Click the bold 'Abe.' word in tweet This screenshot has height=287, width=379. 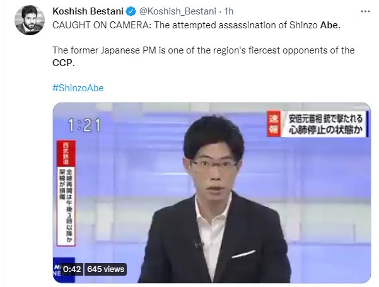coord(330,25)
